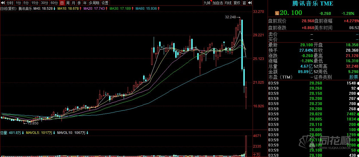
Task: Switch to the 分时 intraday chart
Action: tap(10, 3)
